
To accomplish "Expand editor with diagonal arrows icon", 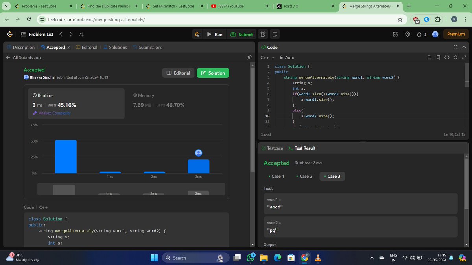I will [464, 58].
